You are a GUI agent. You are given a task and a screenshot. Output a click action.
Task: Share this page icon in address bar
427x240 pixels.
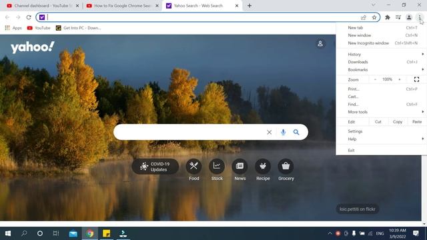pos(364,17)
